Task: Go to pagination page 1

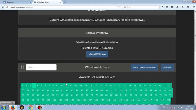Action: click(x=26, y=86)
